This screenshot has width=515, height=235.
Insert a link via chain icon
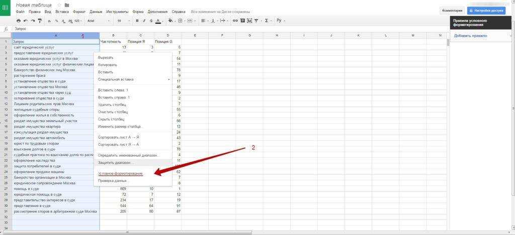pyautogui.click(x=235, y=21)
